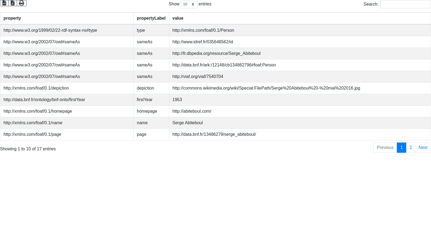Click the firstYear value 1953

177,100
